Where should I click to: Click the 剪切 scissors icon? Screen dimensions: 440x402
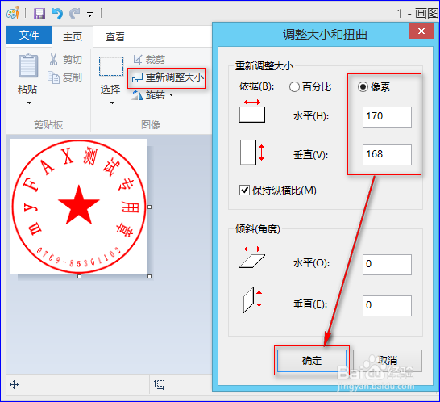[53, 59]
